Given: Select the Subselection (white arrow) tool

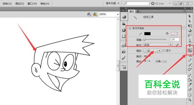Looking at the screenshot, I should tap(190, 21).
